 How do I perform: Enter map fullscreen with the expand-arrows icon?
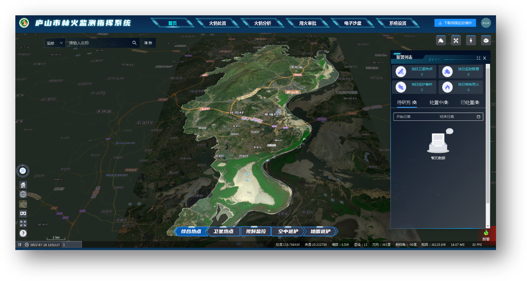tap(23, 224)
